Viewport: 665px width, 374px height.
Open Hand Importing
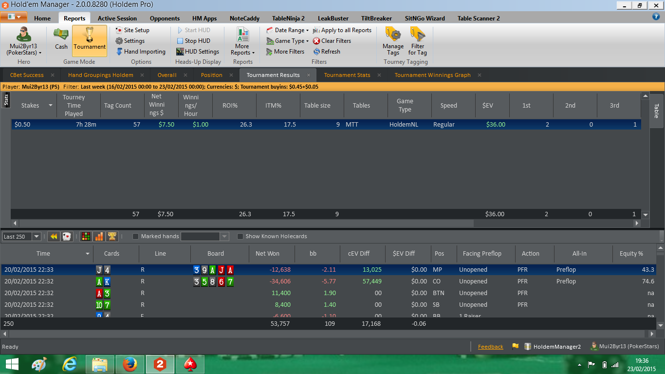click(140, 52)
